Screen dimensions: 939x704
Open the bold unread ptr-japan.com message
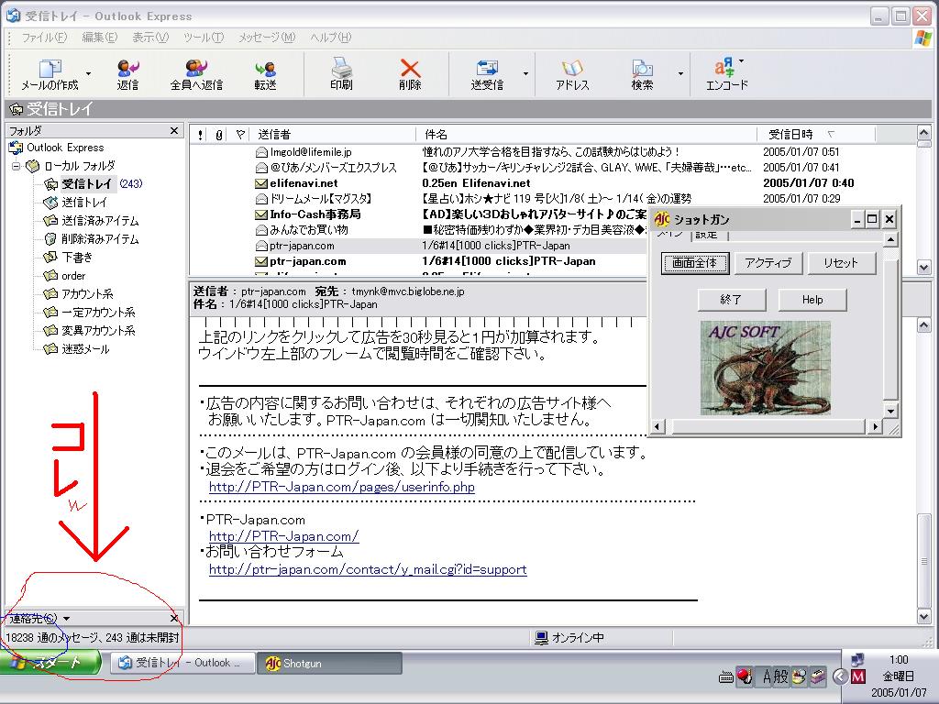(419, 261)
